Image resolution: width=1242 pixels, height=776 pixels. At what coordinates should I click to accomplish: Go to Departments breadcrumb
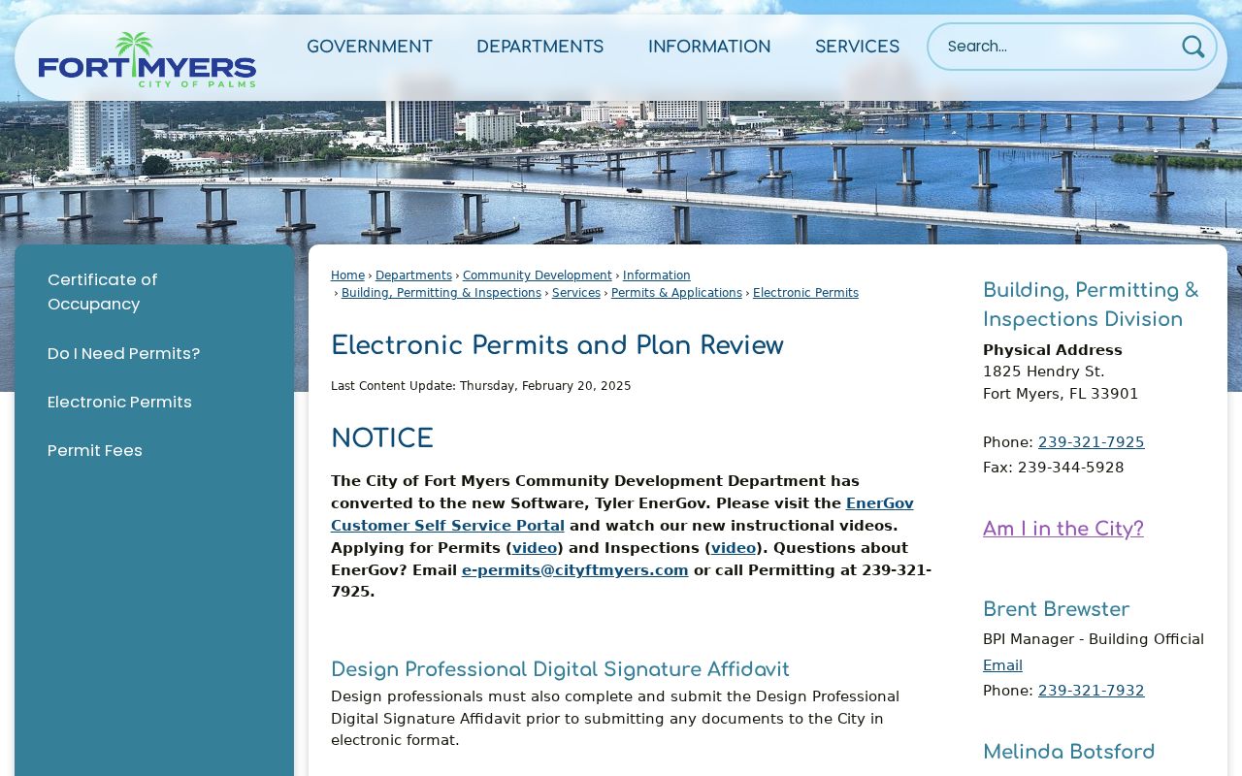(x=413, y=275)
